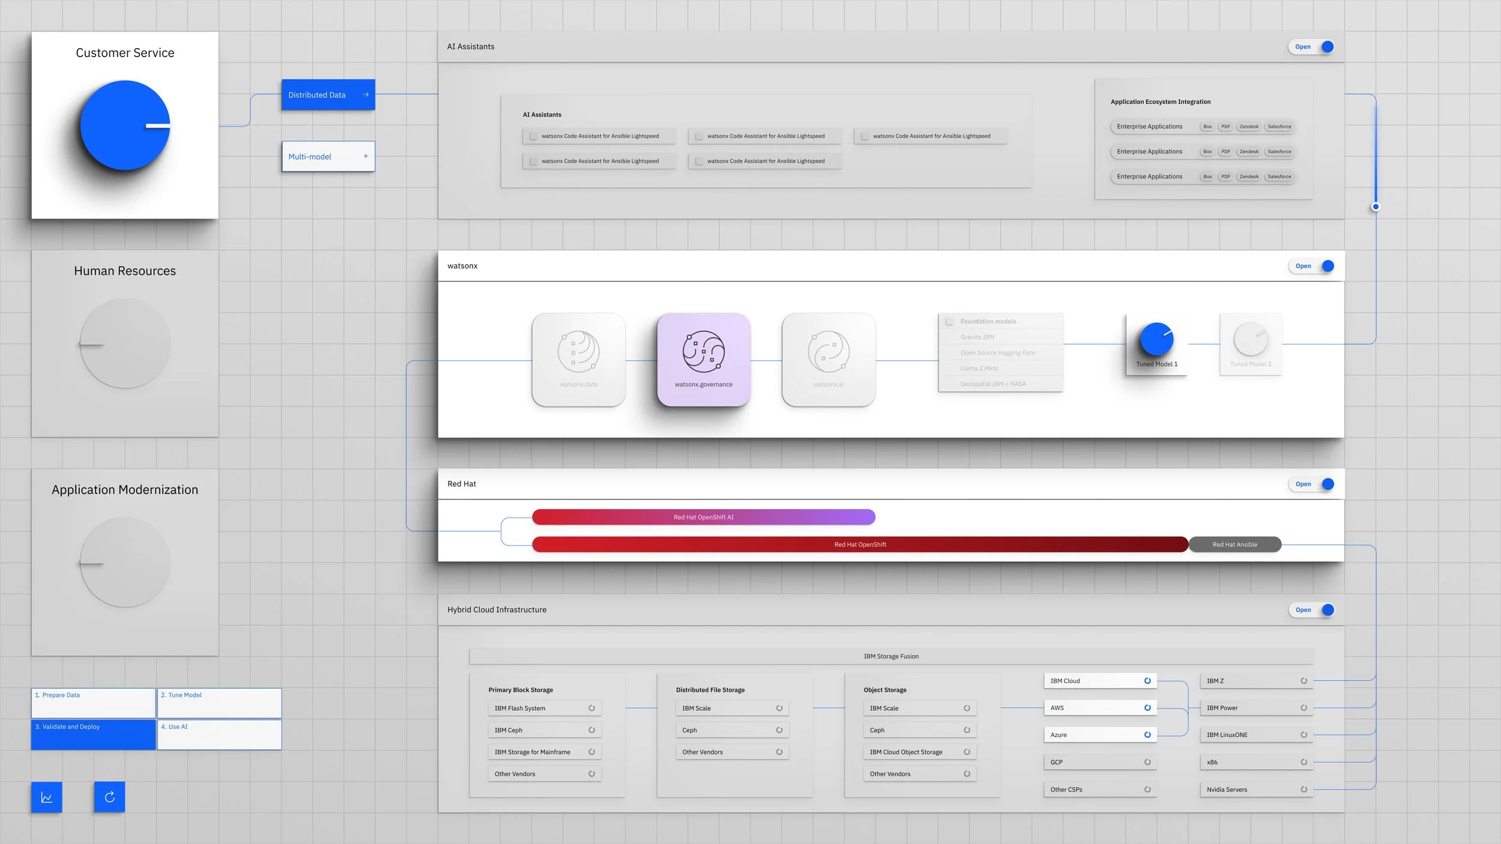Open the Distributed Data arrow button
The image size is (1501, 844).
(x=366, y=95)
